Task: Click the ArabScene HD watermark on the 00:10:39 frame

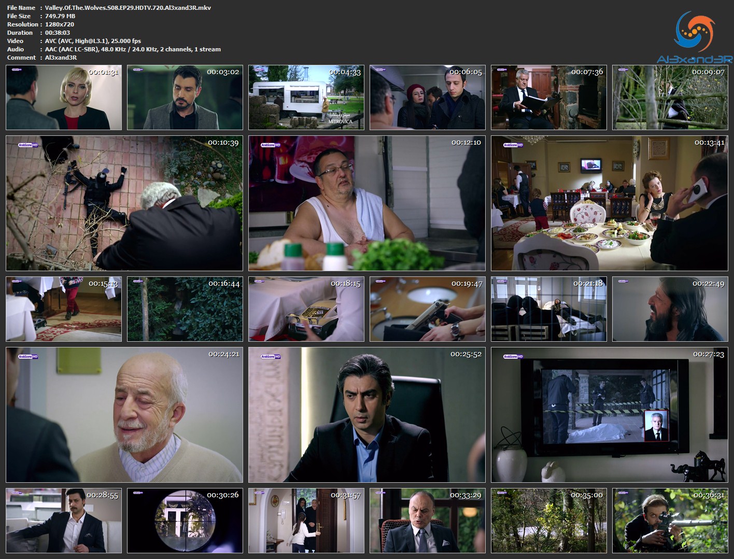Action: click(x=28, y=145)
